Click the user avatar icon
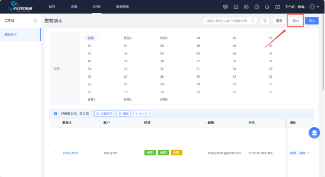325x177 pixels. pyautogui.click(x=312, y=7)
